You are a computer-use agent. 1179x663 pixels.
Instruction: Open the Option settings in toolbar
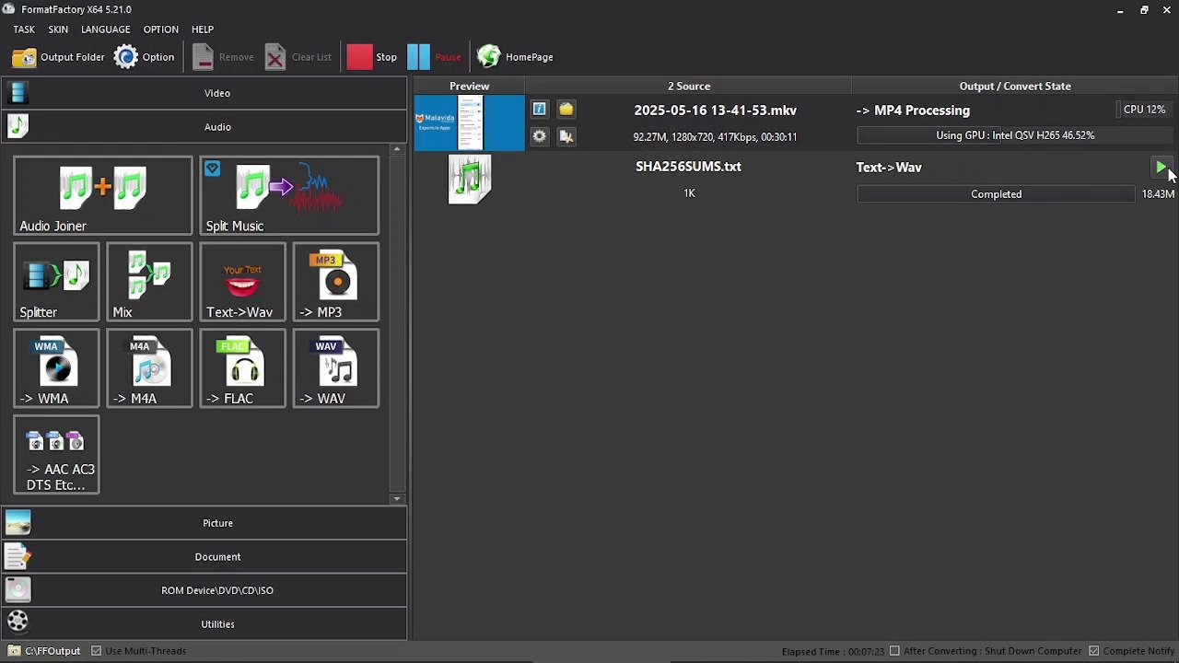click(145, 57)
